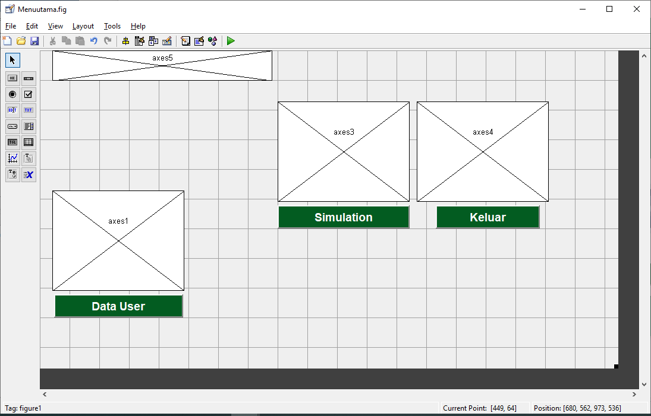Select the Edit Text tool
The image size is (651, 416).
click(12, 110)
